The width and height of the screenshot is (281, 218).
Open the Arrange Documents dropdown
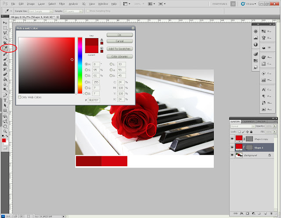coord(151,4)
